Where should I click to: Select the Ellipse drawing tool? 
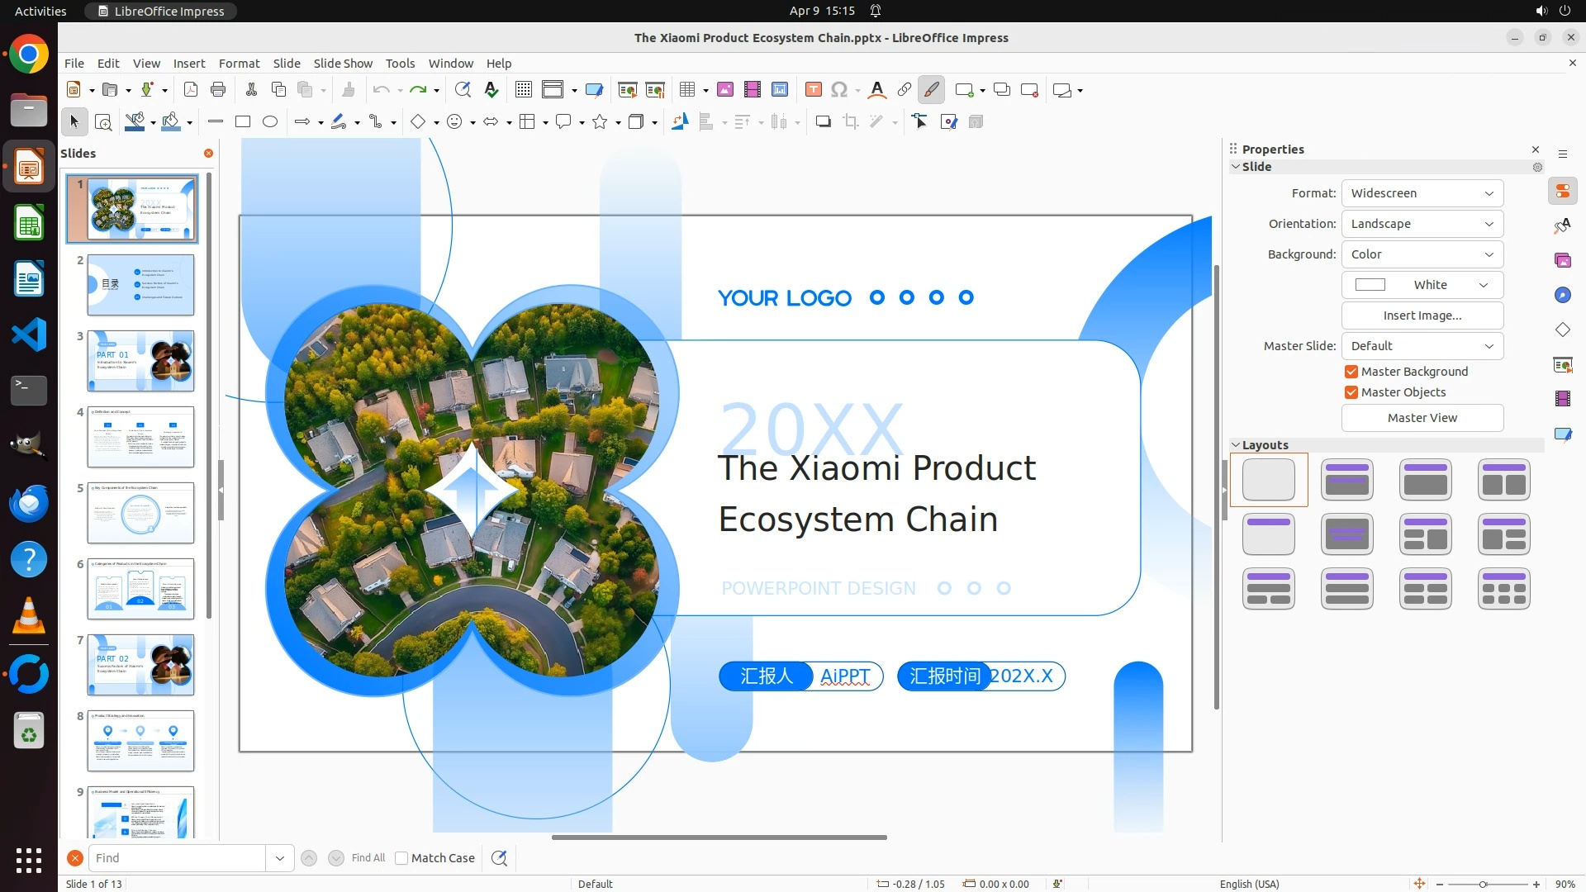[x=270, y=122]
